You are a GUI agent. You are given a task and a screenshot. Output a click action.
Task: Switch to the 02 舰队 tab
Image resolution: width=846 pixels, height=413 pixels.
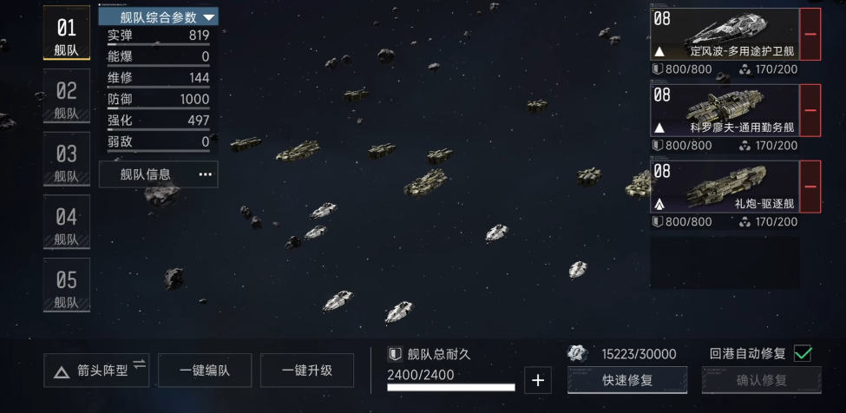66,96
